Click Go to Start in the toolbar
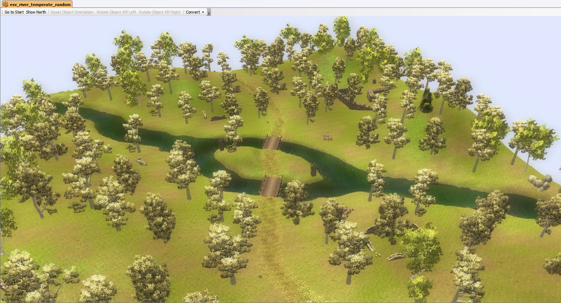Viewport: 561px width, 303px height. (x=14, y=12)
